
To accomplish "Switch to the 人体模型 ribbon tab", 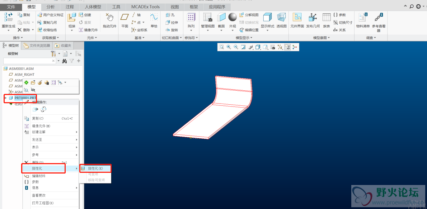I will [x=93, y=7].
